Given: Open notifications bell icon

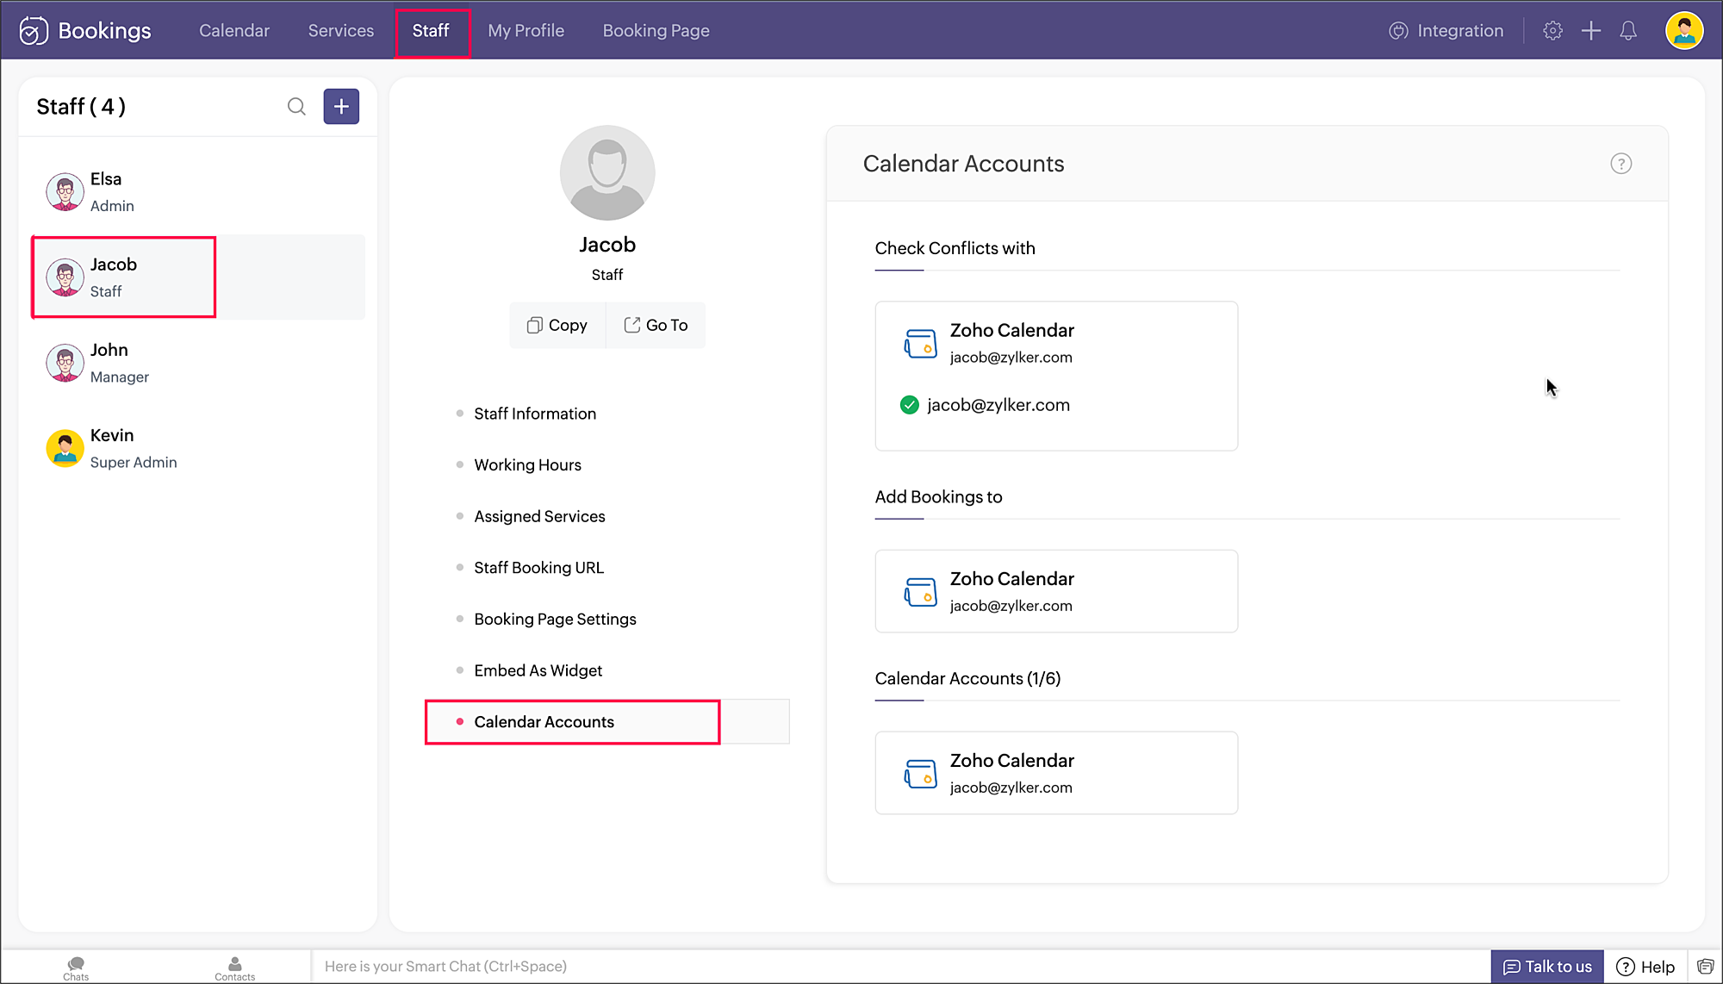Looking at the screenshot, I should pos(1628,31).
